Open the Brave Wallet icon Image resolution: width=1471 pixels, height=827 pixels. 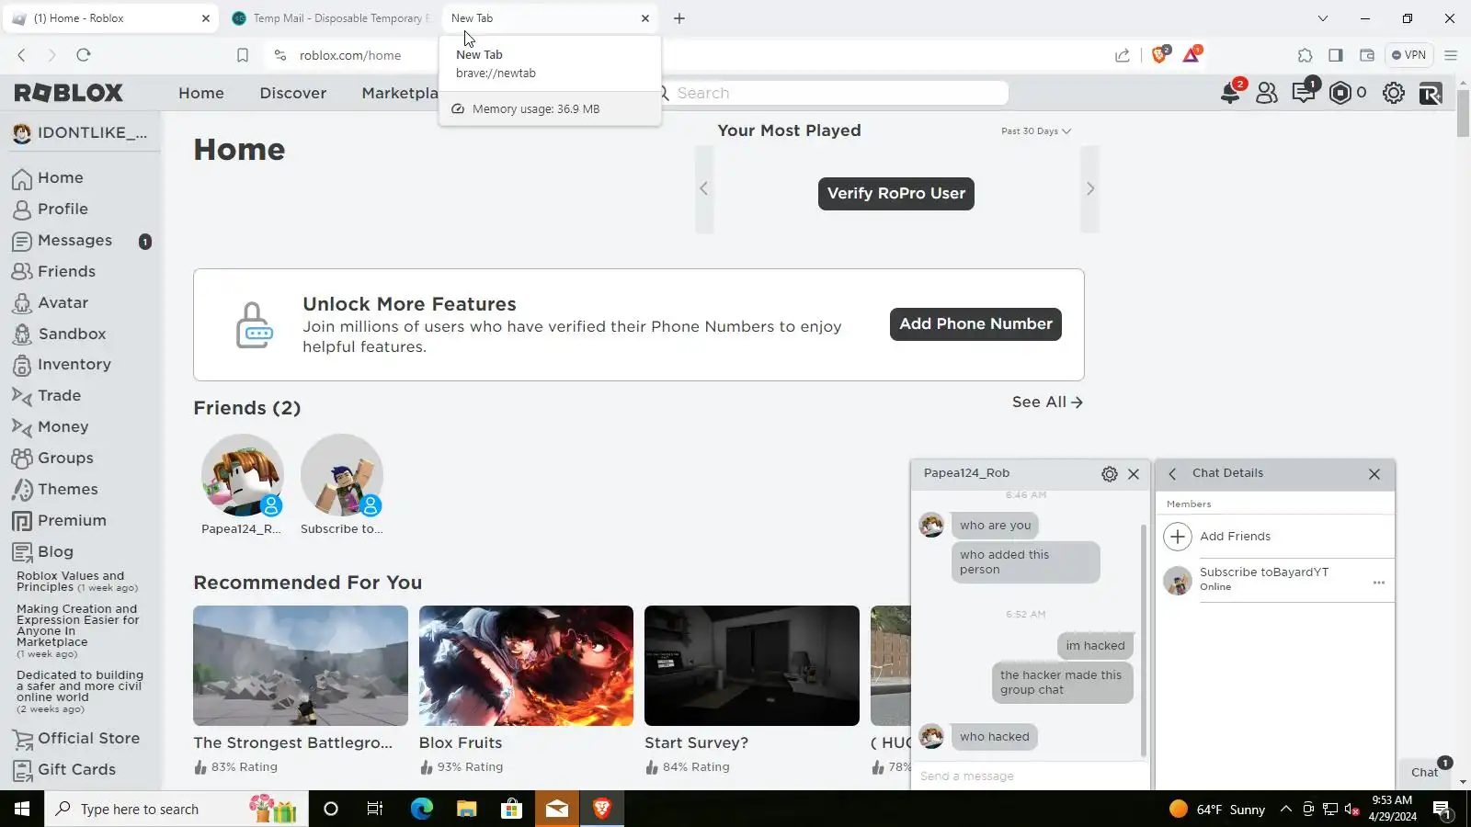(x=1367, y=55)
